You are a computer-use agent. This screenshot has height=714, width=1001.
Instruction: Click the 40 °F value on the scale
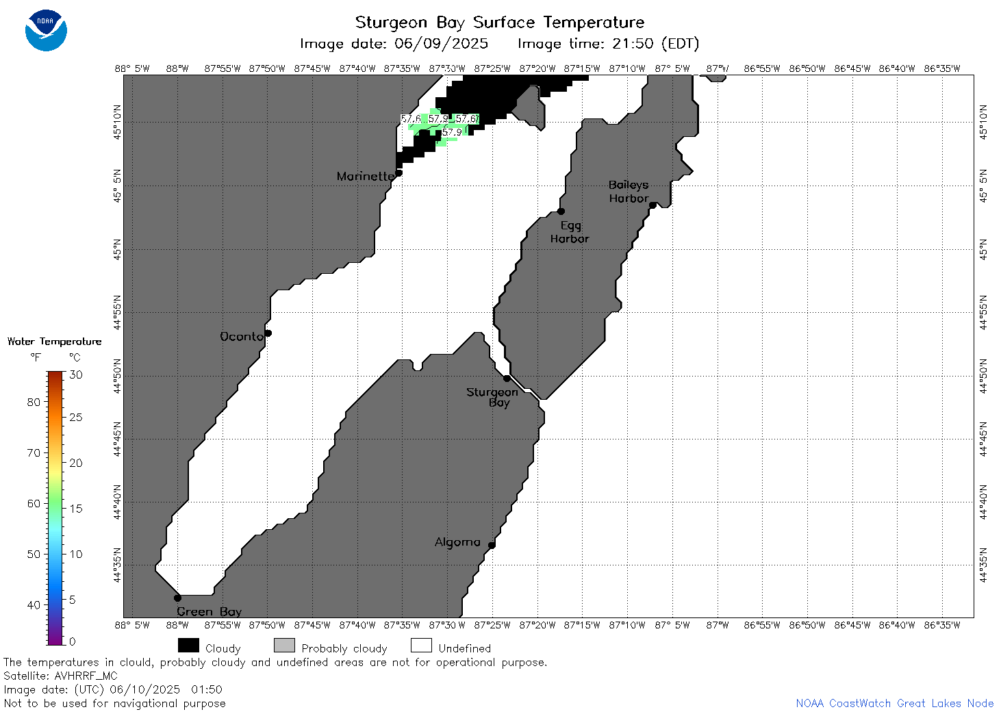(34, 604)
